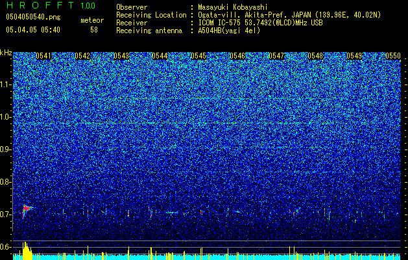Click the date 05.04.05 05:40
The height and width of the screenshot is (260, 408).
(33, 30)
